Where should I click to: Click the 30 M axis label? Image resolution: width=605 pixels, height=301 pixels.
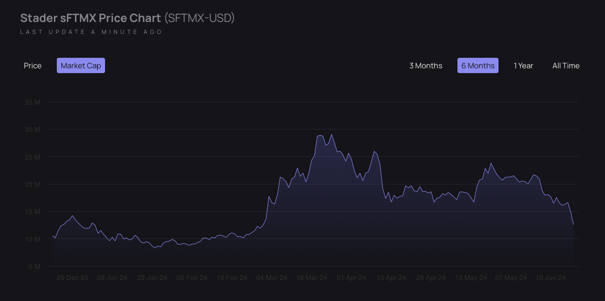(32, 129)
